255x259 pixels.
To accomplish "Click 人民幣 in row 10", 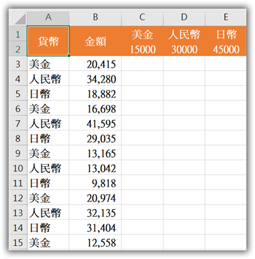I will click(48, 168).
